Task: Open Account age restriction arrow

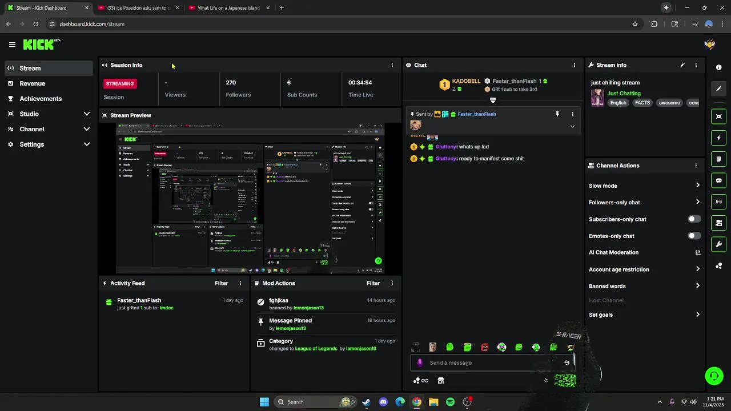Action: [697, 269]
